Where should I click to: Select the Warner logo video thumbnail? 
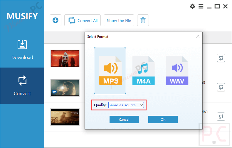click(x=65, y=88)
